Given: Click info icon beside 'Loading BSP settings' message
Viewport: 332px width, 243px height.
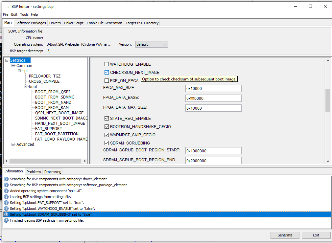Looking at the screenshot, I should pos(6,197).
